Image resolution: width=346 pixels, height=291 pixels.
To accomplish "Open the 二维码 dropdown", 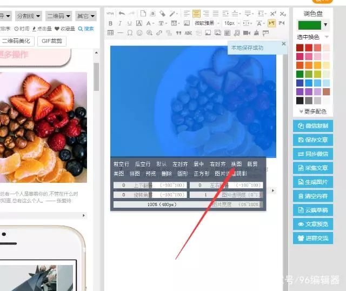I will 59,16.
